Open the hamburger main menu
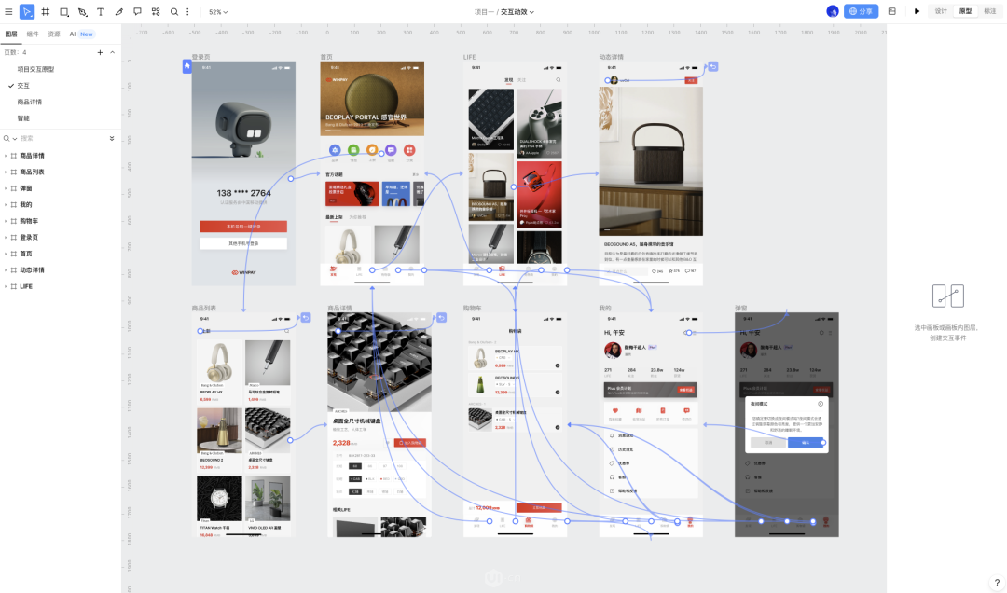 (9, 11)
